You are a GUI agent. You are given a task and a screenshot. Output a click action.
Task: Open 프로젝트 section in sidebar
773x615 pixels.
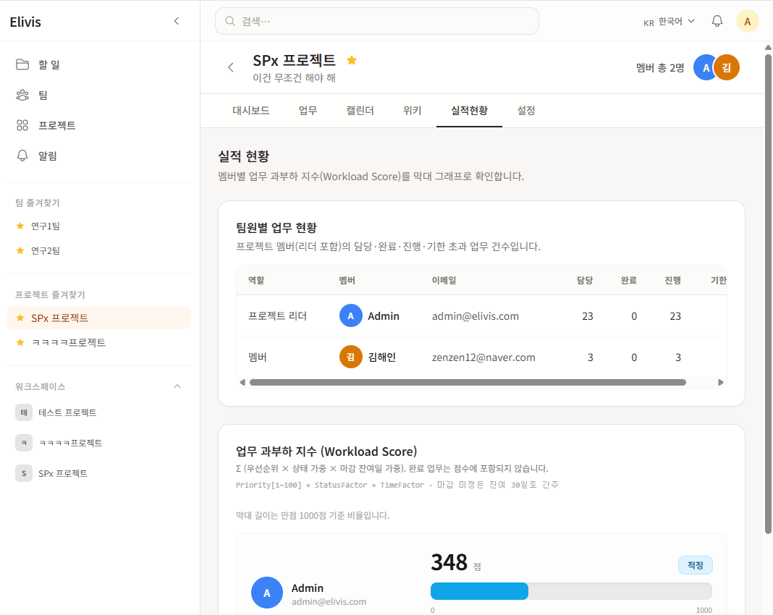(x=56, y=125)
